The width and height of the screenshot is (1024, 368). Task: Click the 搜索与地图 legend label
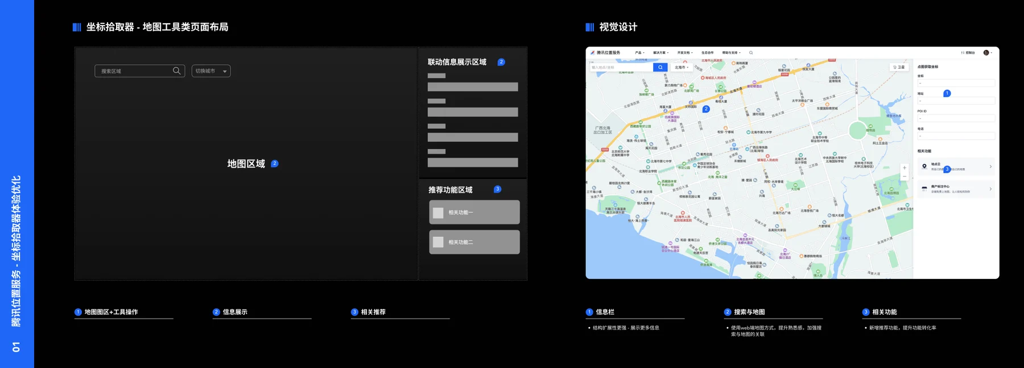pos(749,312)
